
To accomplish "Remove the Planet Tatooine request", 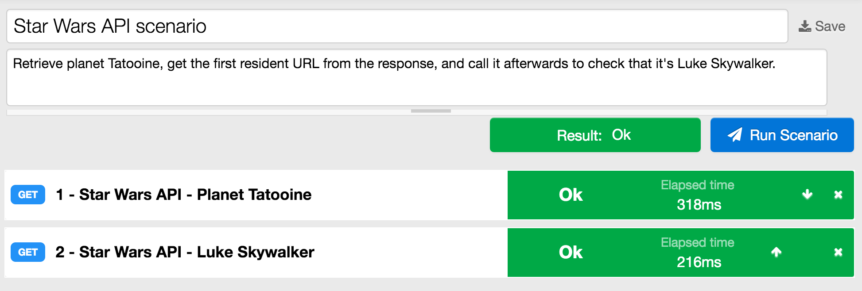I will point(838,195).
